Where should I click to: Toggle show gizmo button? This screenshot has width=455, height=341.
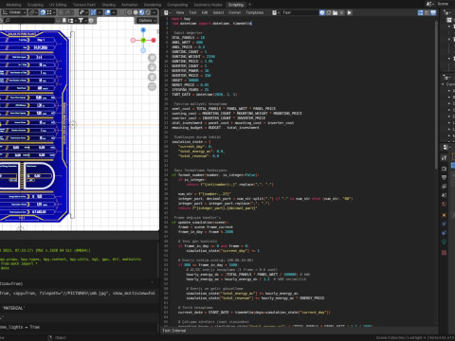[x=94, y=12]
